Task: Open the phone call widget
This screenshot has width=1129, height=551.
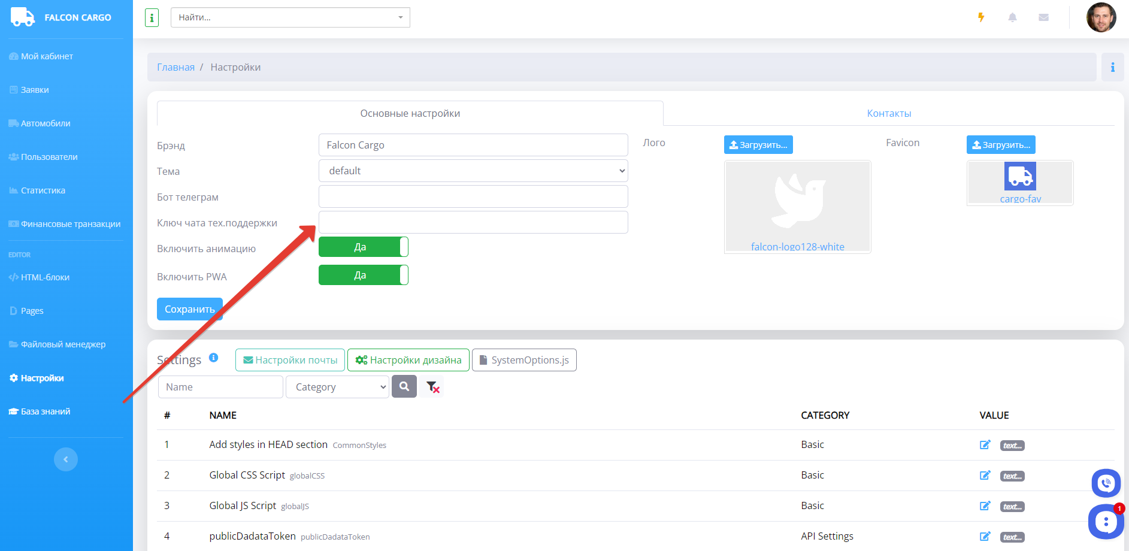Action: (x=1106, y=483)
